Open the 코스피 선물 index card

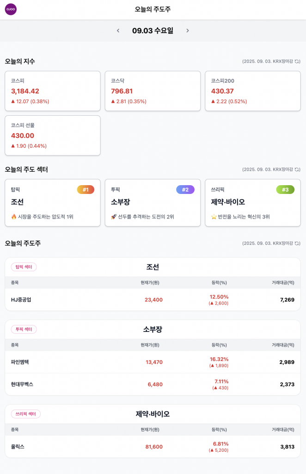[53, 135]
